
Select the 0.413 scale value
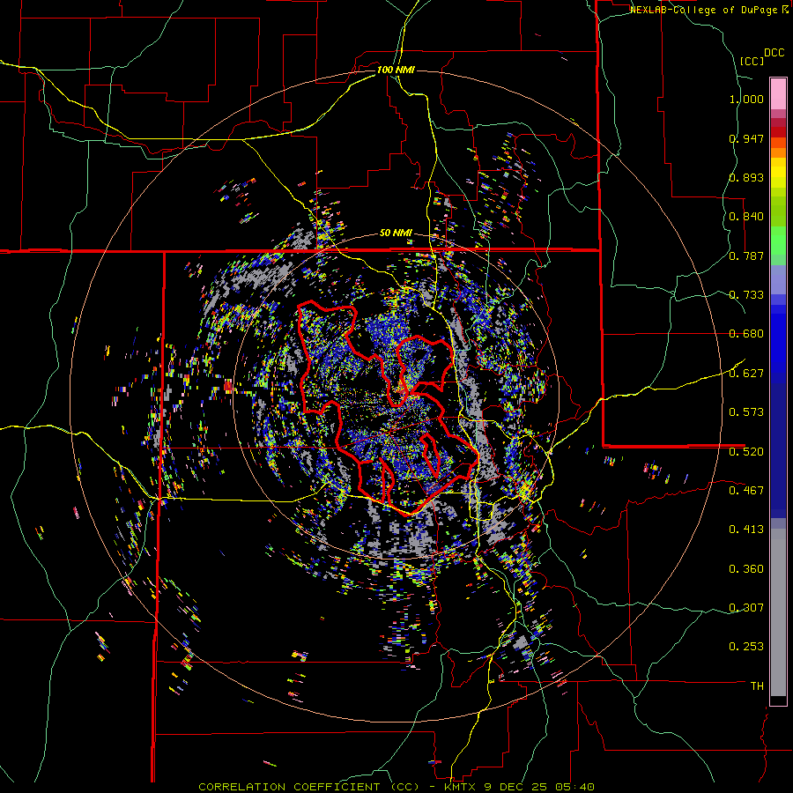746,529
